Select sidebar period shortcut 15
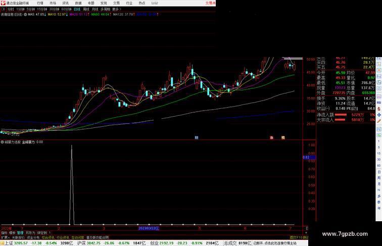Viewport: 382px width, 246px height. 379,154
